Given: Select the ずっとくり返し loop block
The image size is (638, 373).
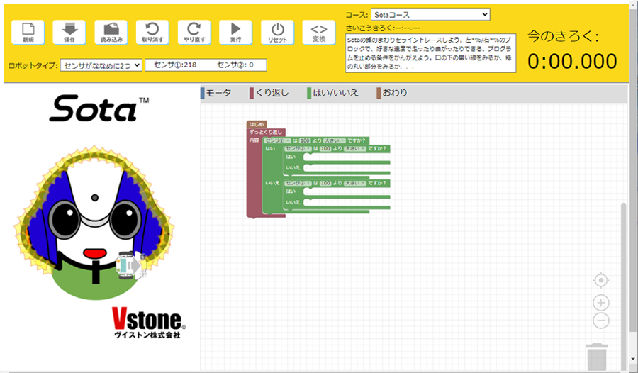Looking at the screenshot, I should 266,133.
